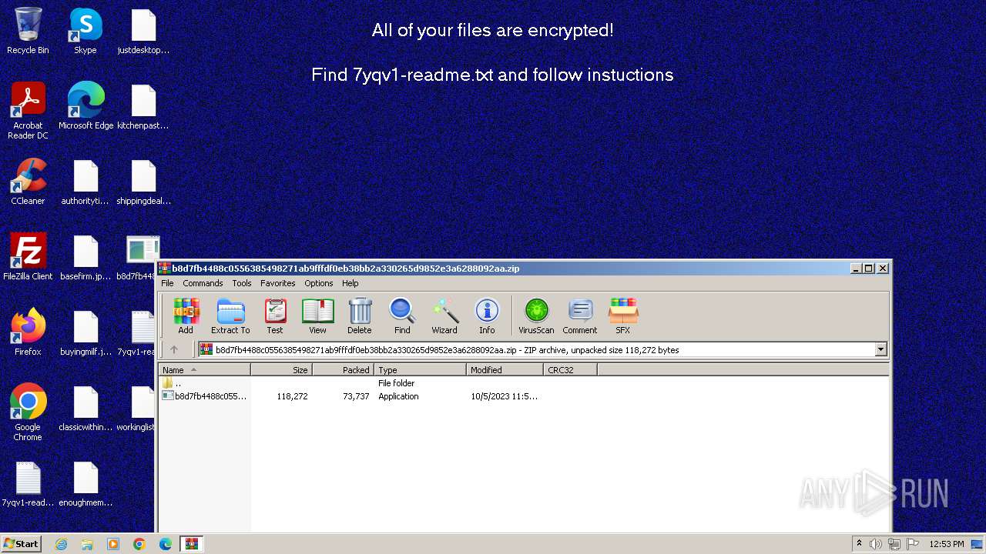This screenshot has height=554, width=986.
Task: Show archive Info icon
Action: 487,316
